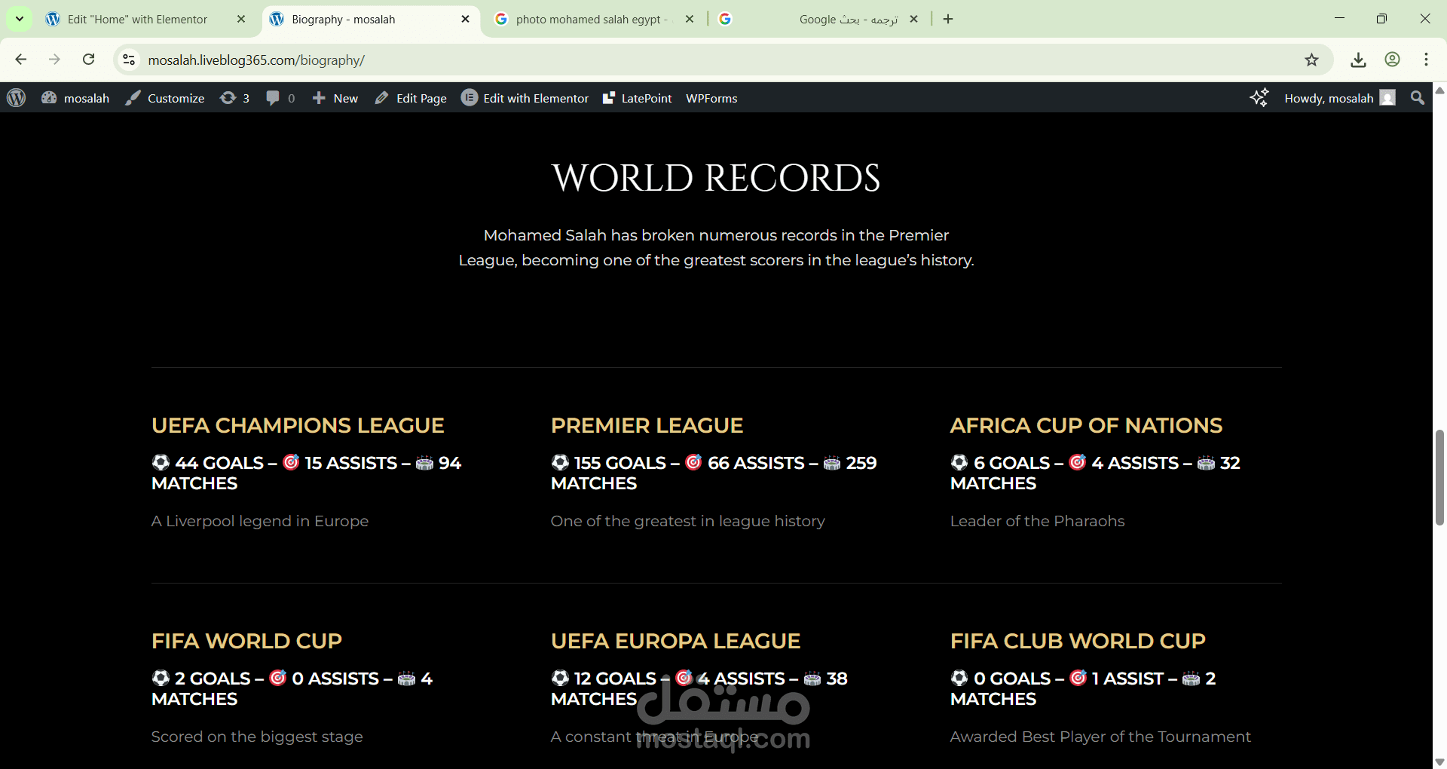
Task: Minimize the browser window
Action: pyautogui.click(x=1339, y=19)
